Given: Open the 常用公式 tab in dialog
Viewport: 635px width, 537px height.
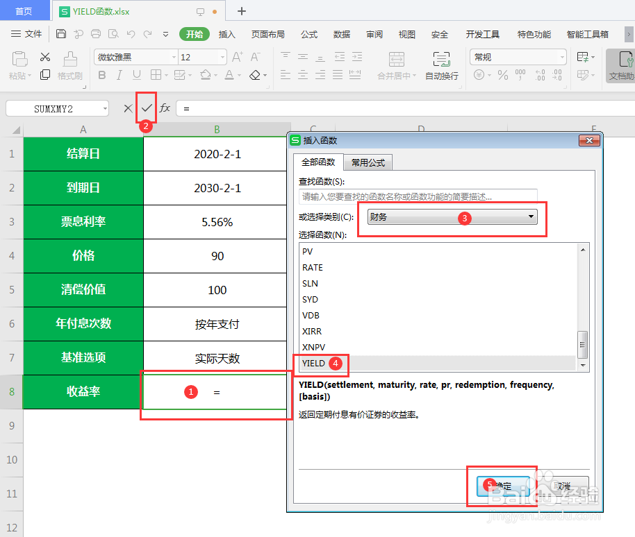Looking at the screenshot, I should (x=368, y=162).
